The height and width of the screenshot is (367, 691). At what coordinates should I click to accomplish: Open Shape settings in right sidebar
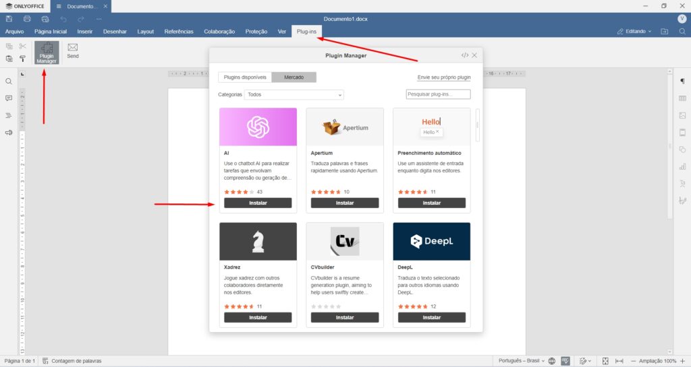(x=682, y=149)
